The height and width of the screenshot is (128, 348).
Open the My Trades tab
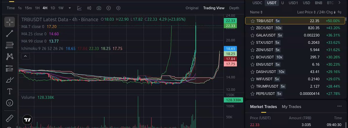[291, 107]
